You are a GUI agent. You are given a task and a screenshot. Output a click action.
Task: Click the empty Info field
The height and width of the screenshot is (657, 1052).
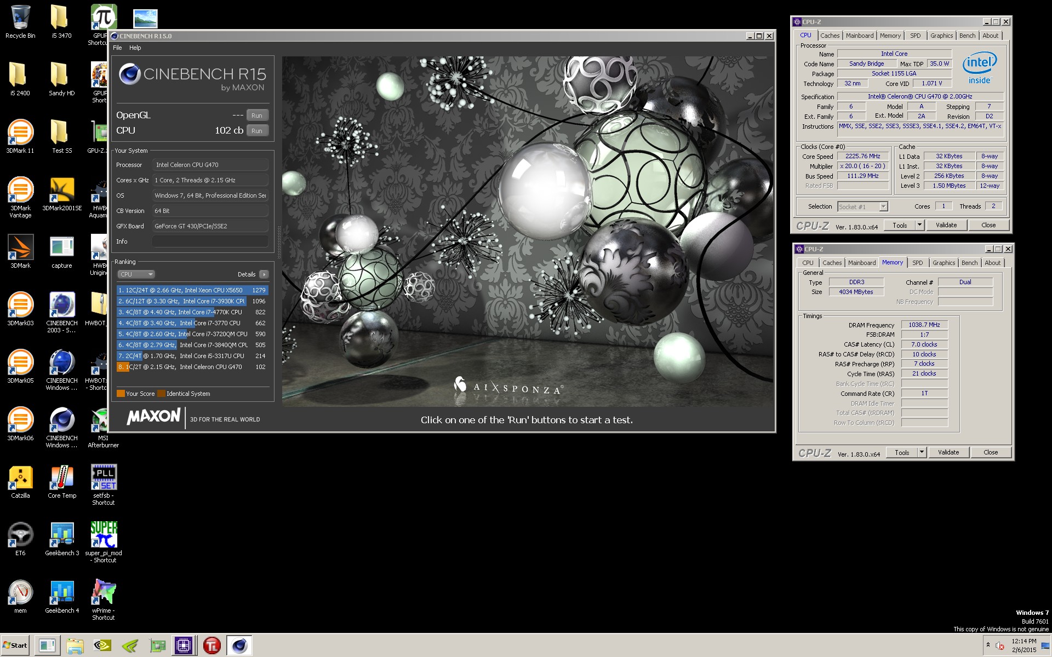coord(210,241)
